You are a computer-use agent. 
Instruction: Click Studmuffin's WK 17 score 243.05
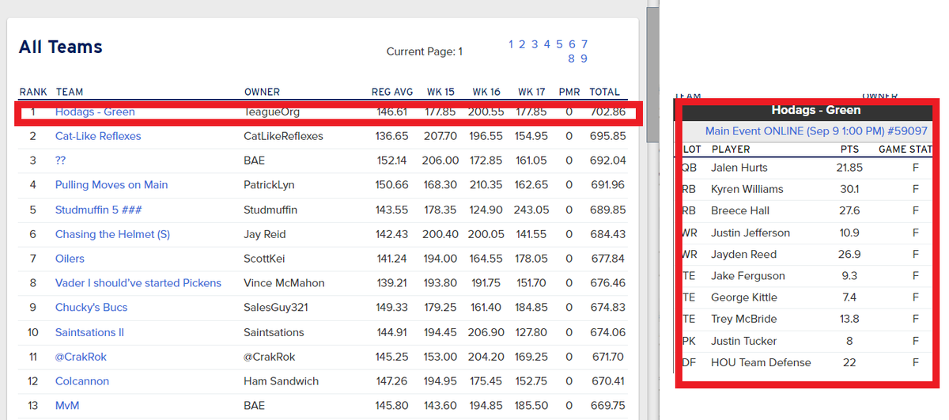531,210
